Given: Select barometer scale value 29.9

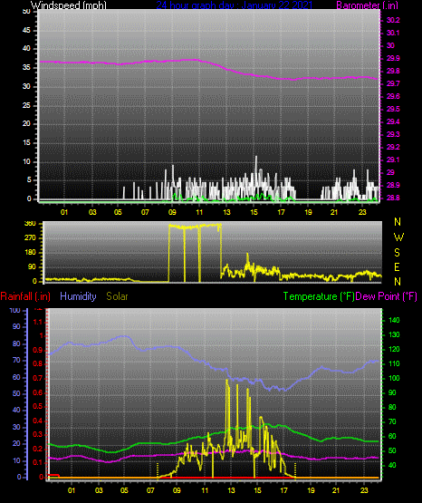Looking at the screenshot, I should [393, 58].
